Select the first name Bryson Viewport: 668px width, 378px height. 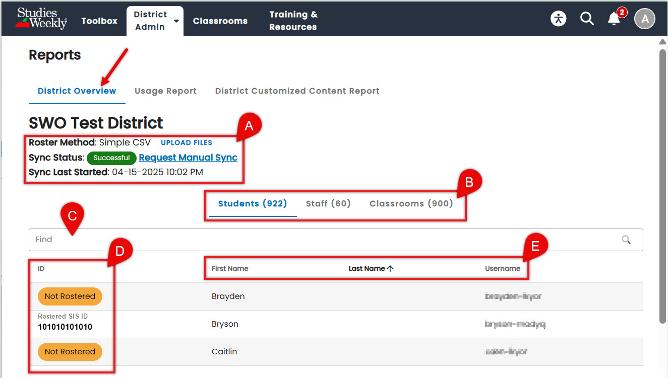(225, 324)
